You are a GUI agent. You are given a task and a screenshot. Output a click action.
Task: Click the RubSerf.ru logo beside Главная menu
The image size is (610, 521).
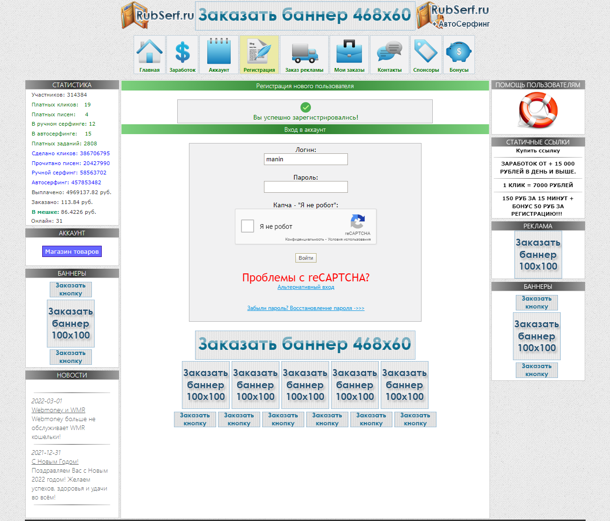coord(157,15)
